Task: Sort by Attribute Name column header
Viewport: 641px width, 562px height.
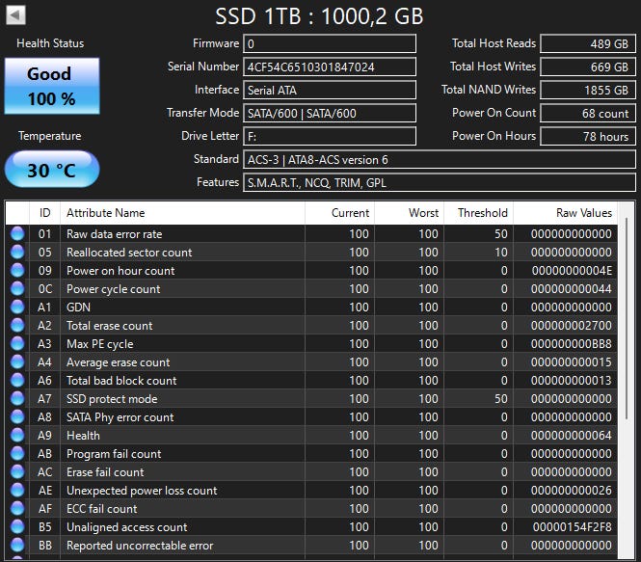Action: 181,213
